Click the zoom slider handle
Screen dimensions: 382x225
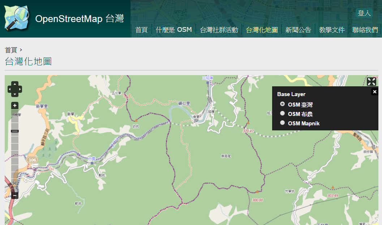(15, 131)
